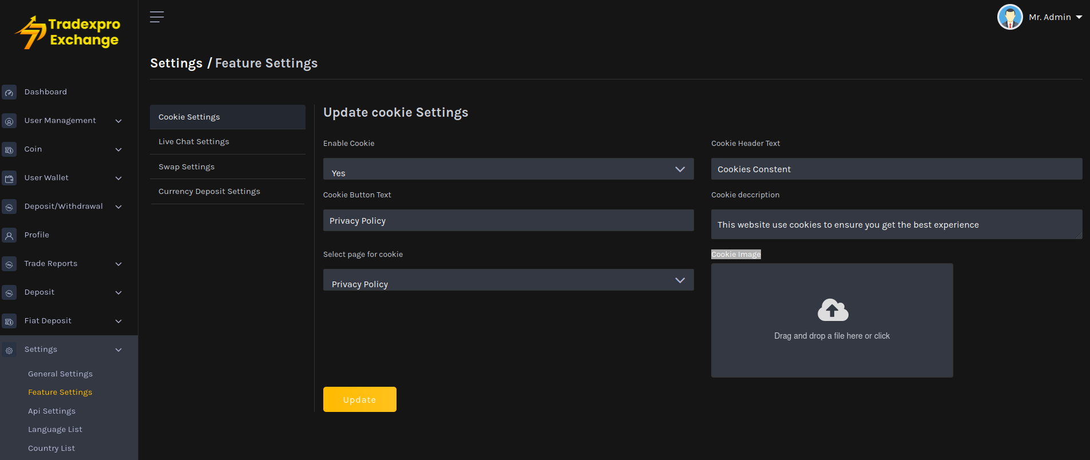Expand the Mr. Admin account menu arrow
The width and height of the screenshot is (1090, 460).
[x=1079, y=17]
